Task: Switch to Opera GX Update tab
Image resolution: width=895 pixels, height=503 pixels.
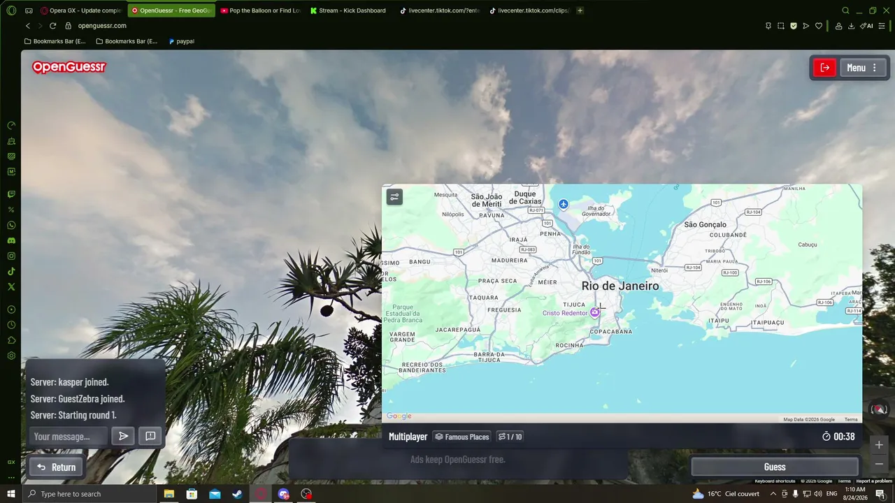Action: pyautogui.click(x=81, y=10)
